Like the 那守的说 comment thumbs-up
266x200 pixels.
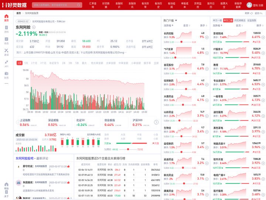68,166
